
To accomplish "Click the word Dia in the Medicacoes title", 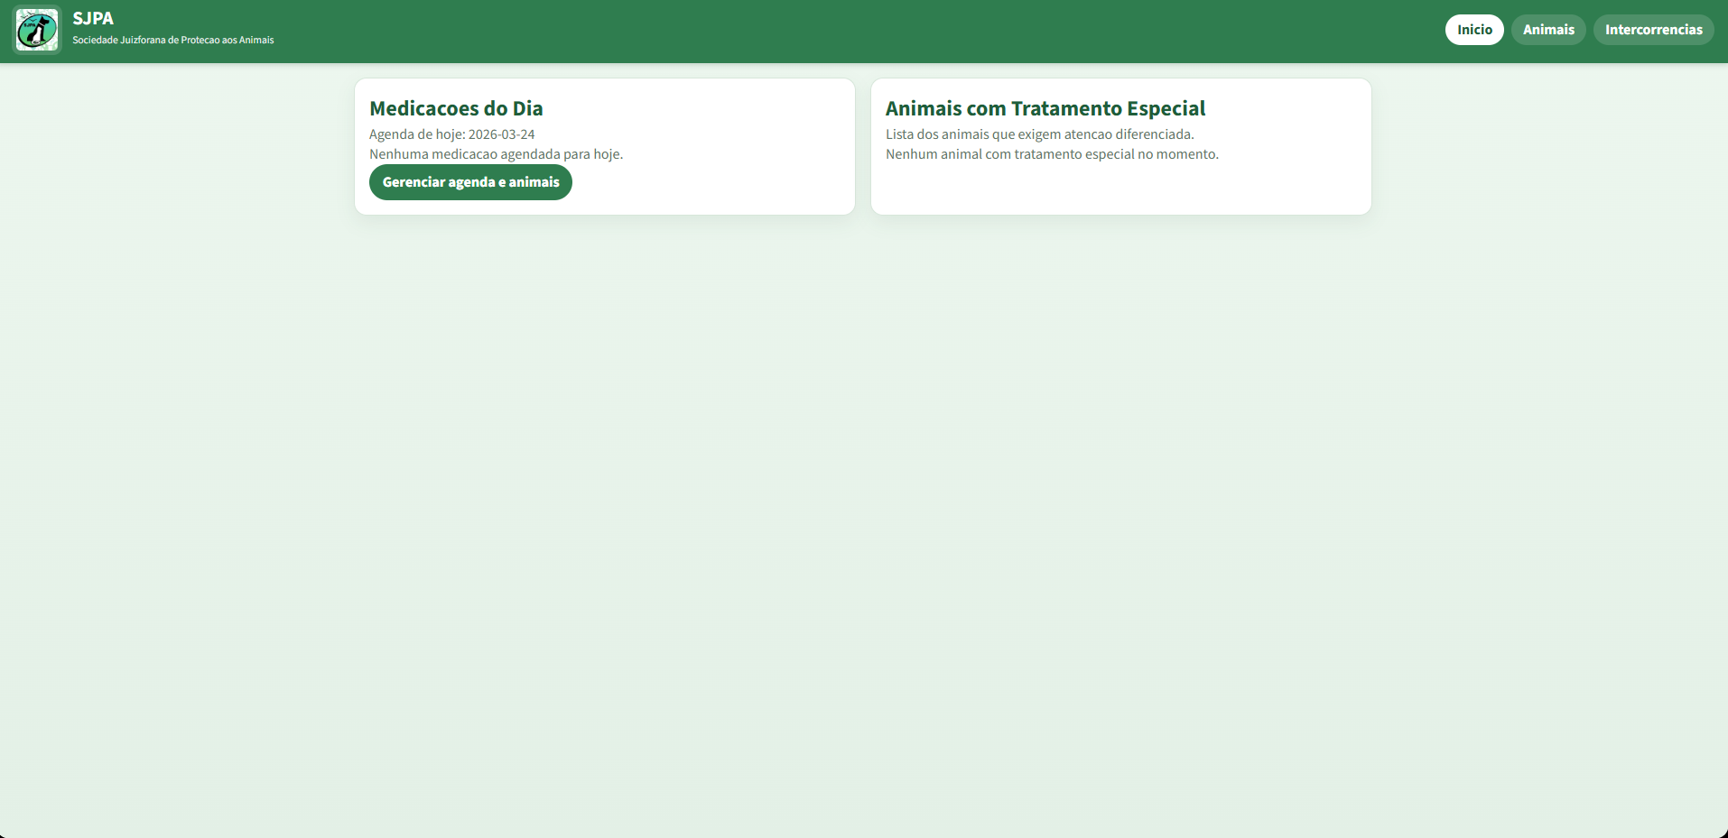I will click(527, 108).
